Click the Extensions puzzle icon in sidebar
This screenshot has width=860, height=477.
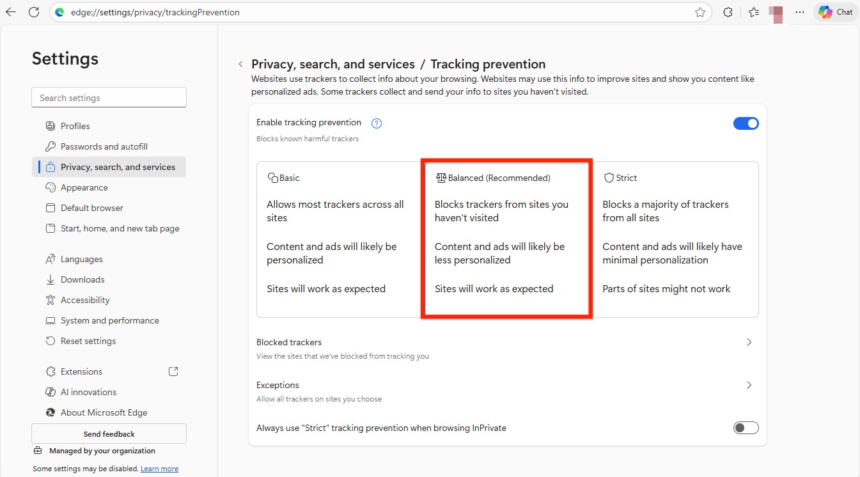[x=51, y=371]
